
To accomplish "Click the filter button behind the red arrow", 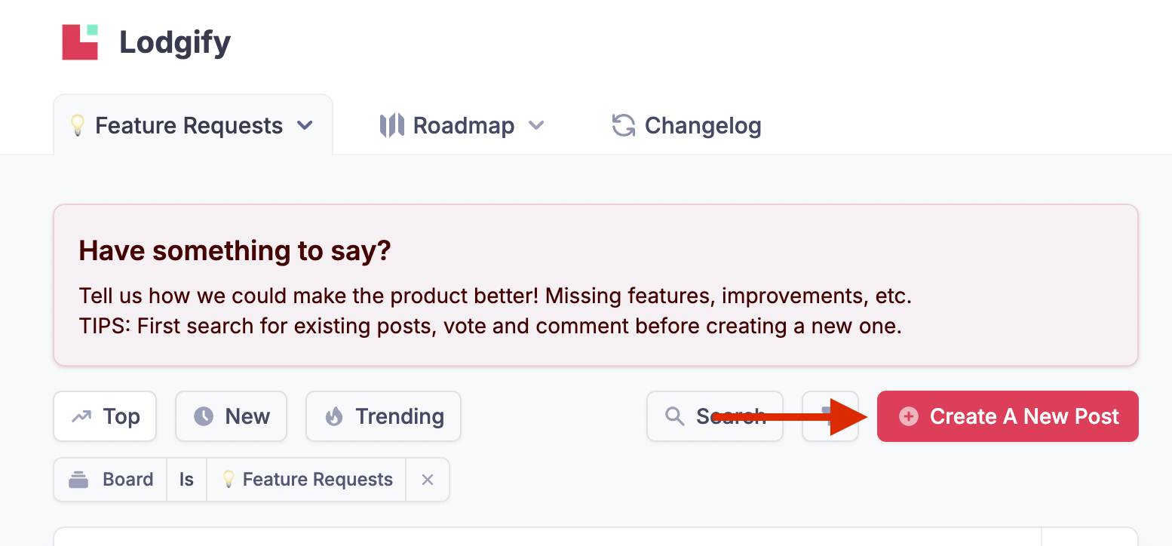I will click(x=830, y=416).
